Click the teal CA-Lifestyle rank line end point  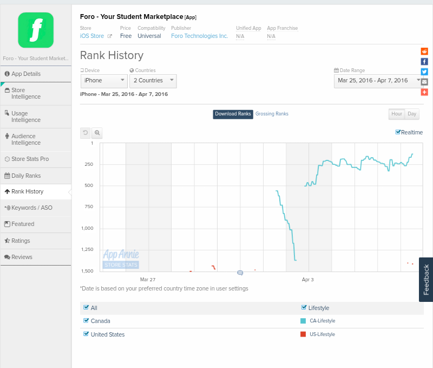tap(412, 154)
